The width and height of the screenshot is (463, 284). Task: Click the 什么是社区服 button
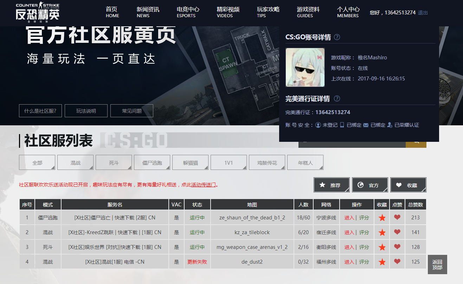(40, 111)
